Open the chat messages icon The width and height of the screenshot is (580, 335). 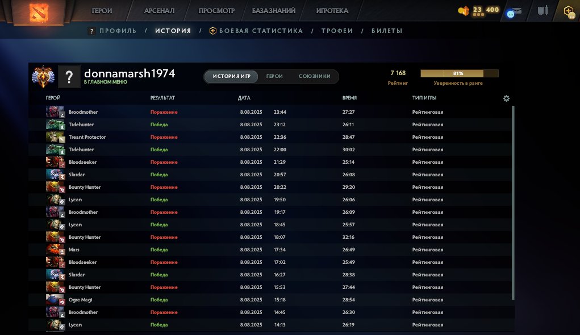coord(514,12)
